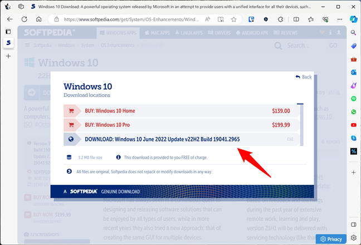Screen dimensions: 361x245
Task: Choose BUY: Windows 10 Pro
Action: pos(182,125)
